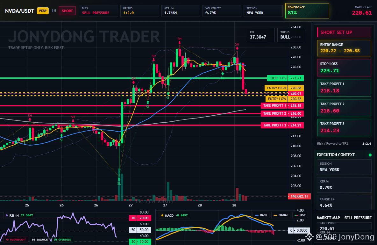Open the ATR 14 1.7464 card
The image size is (377, 245).
tap(181, 11)
